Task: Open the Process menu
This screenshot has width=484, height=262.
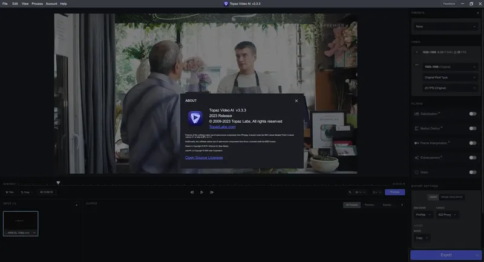Action: 37,4
